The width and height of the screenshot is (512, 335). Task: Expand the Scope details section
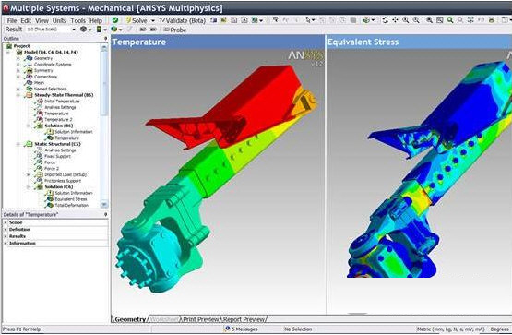click(x=6, y=222)
